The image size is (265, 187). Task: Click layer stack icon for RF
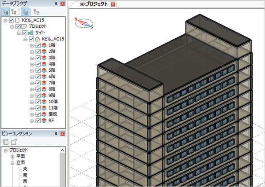[44, 121]
